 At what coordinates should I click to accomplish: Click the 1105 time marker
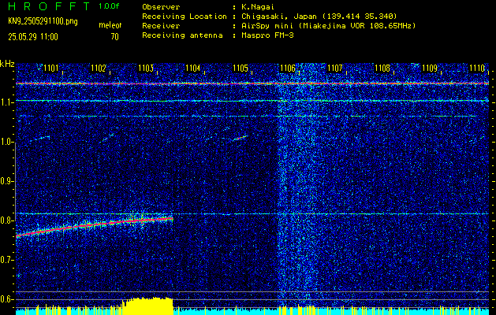point(241,68)
